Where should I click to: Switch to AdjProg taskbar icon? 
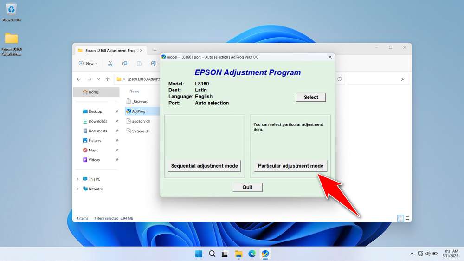(265, 254)
